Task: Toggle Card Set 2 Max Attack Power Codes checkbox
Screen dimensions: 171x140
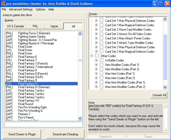Action: pos(101,38)
